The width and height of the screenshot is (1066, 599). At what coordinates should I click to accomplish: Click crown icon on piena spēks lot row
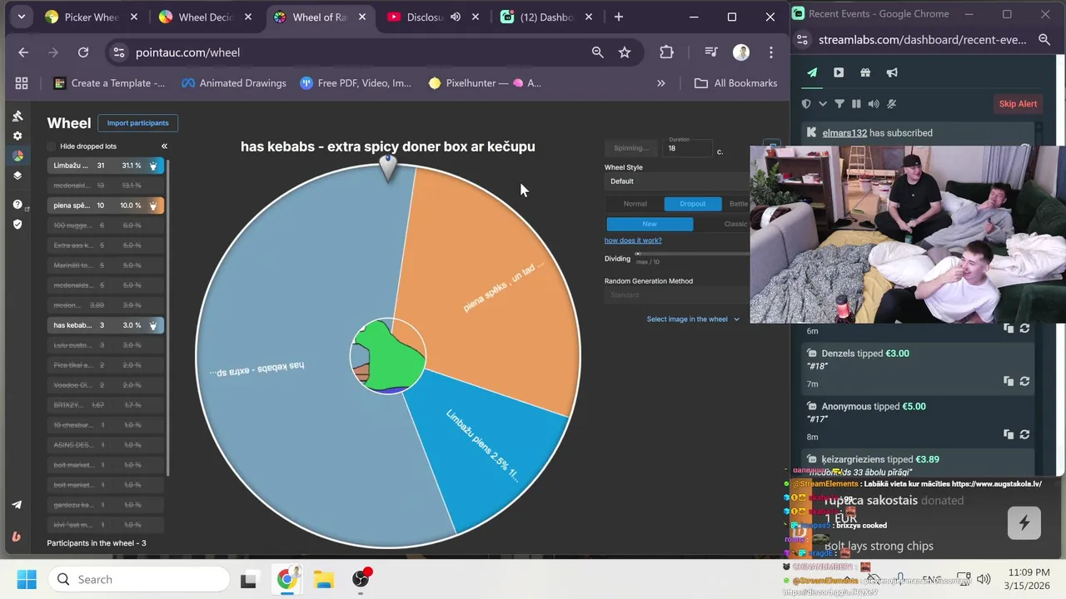[153, 205]
